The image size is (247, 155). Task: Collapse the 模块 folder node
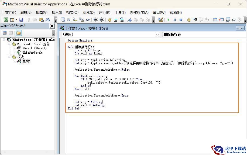(9, 57)
